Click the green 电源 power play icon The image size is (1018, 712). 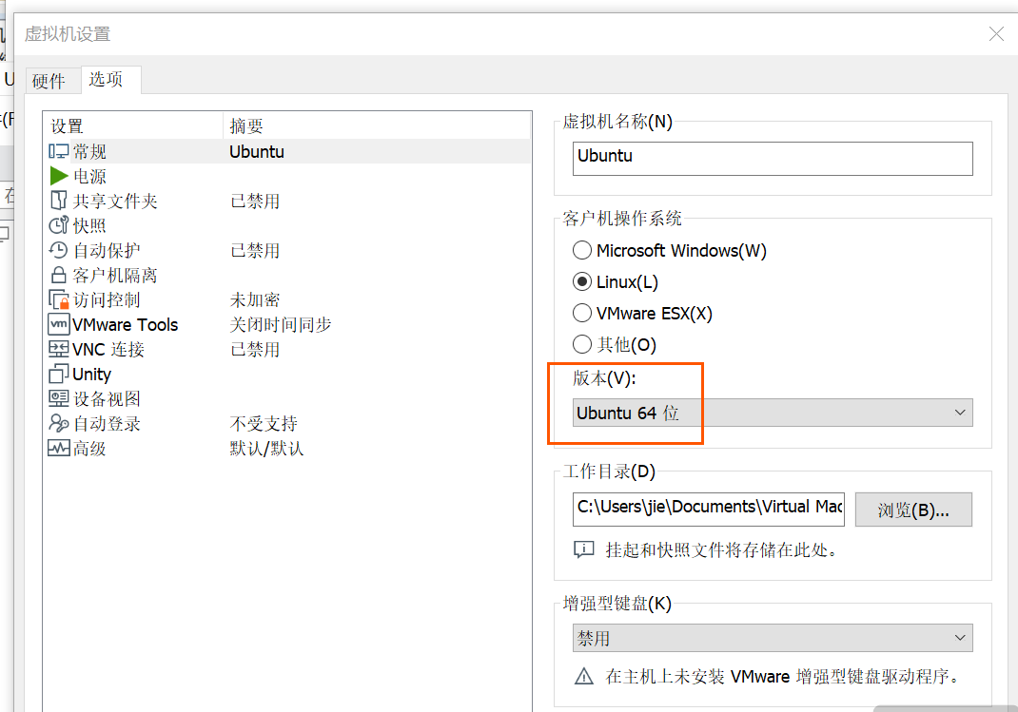(x=59, y=176)
